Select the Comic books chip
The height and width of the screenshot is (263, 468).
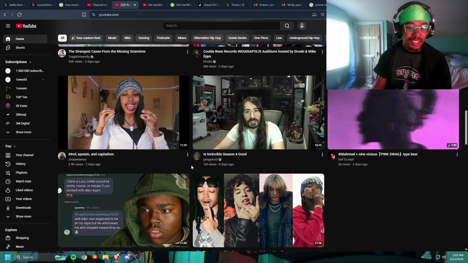[x=237, y=38]
